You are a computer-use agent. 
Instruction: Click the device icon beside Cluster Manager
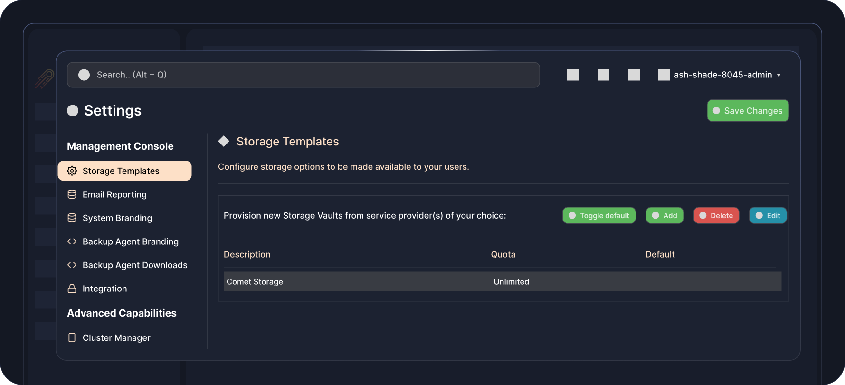(72, 338)
